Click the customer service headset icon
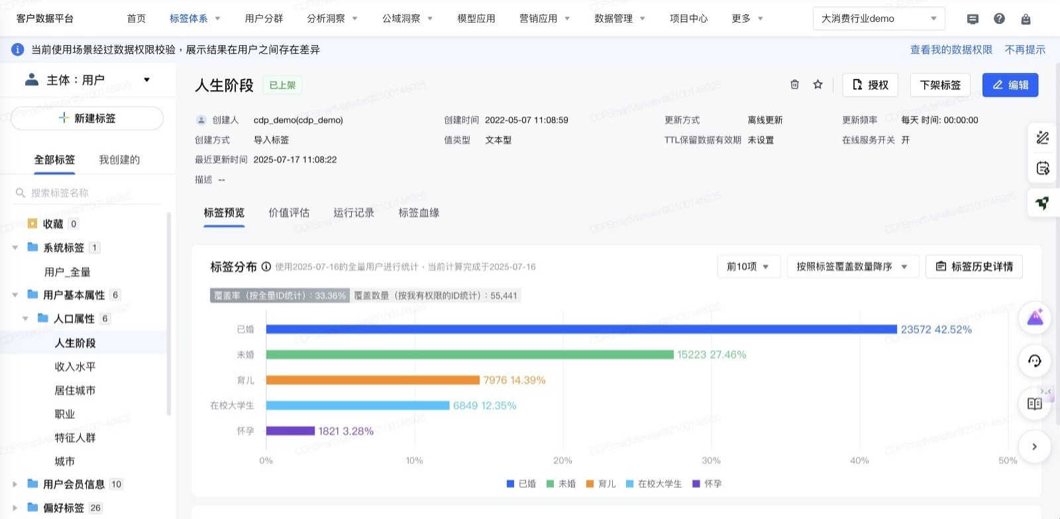 click(x=1035, y=361)
